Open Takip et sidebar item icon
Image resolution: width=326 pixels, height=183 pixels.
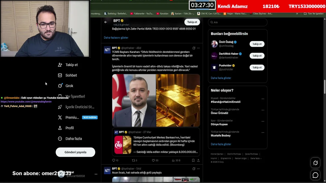(x=60, y=65)
